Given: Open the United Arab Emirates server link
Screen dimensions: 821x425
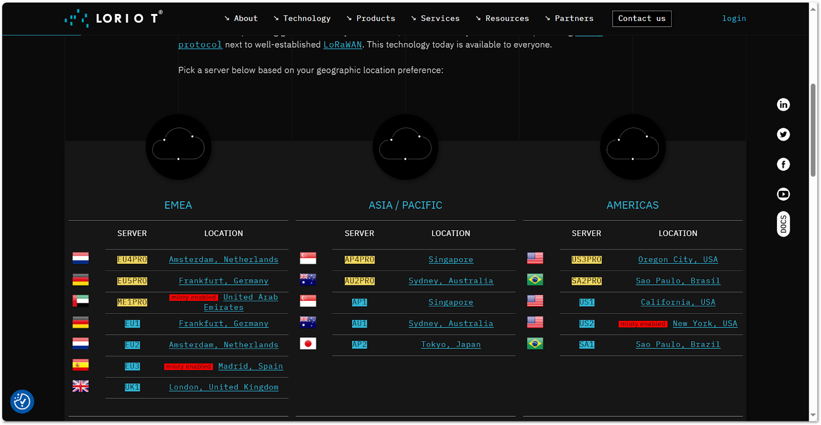Looking at the screenshot, I should point(250,297).
